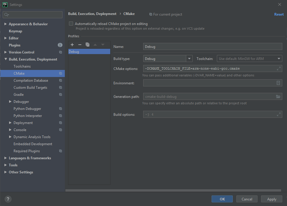The image size is (287, 206).
Task: Open the Build type dropdown
Action: pos(189,59)
